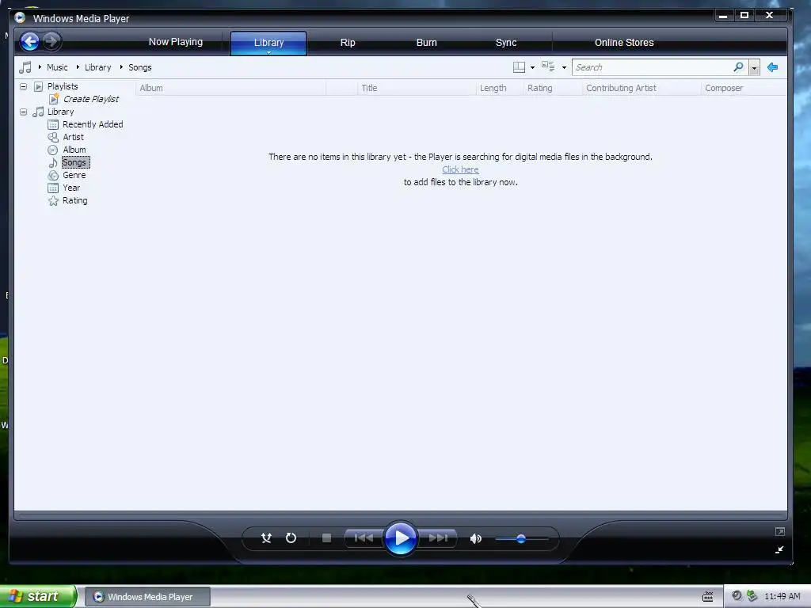This screenshot has height=608, width=811.
Task: Sort by the Composer column header
Action: pos(744,88)
